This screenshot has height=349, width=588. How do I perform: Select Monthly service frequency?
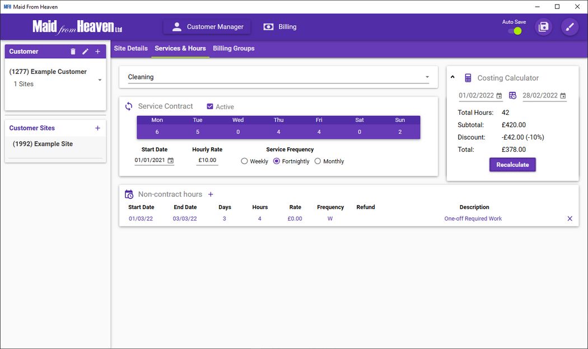coord(318,161)
